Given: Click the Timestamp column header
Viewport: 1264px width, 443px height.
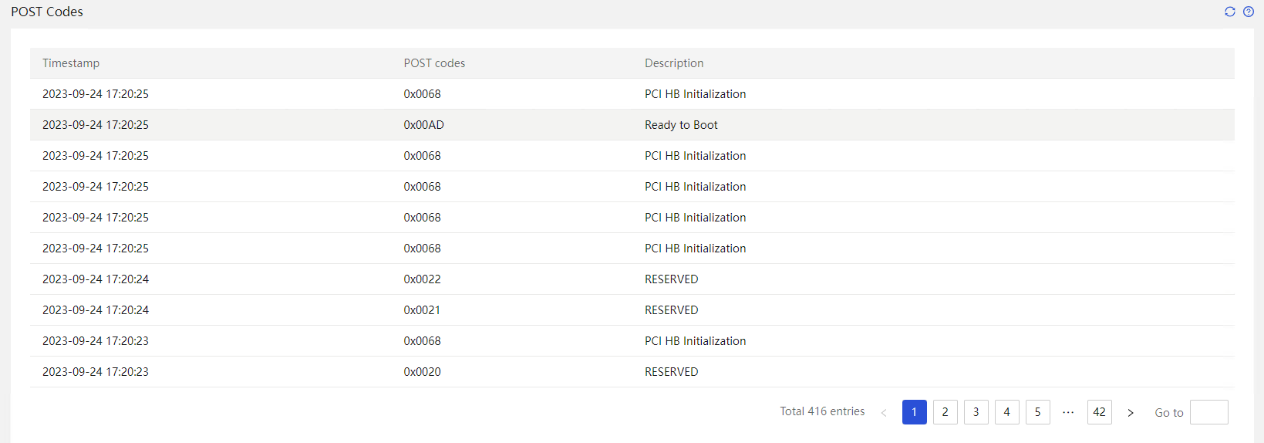Looking at the screenshot, I should 71,63.
